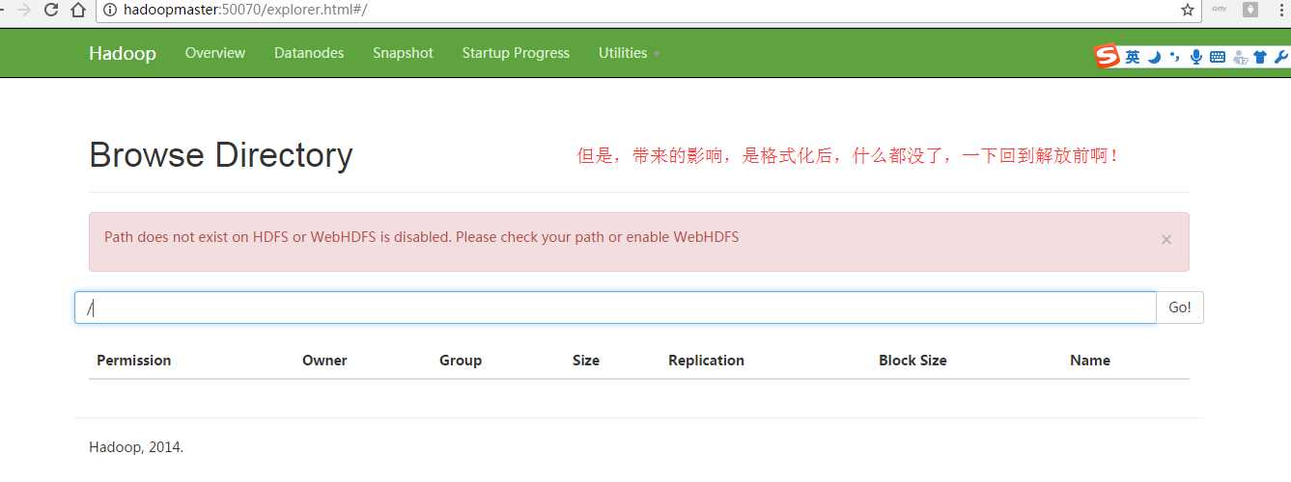Image resolution: width=1291 pixels, height=482 pixels.
Task: Click the Replication column header
Action: (x=706, y=361)
